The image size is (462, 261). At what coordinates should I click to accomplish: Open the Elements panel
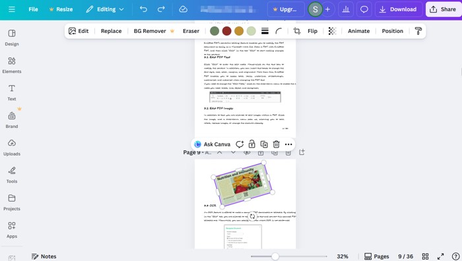[12, 65]
